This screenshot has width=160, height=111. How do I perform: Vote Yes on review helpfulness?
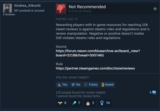62,85
